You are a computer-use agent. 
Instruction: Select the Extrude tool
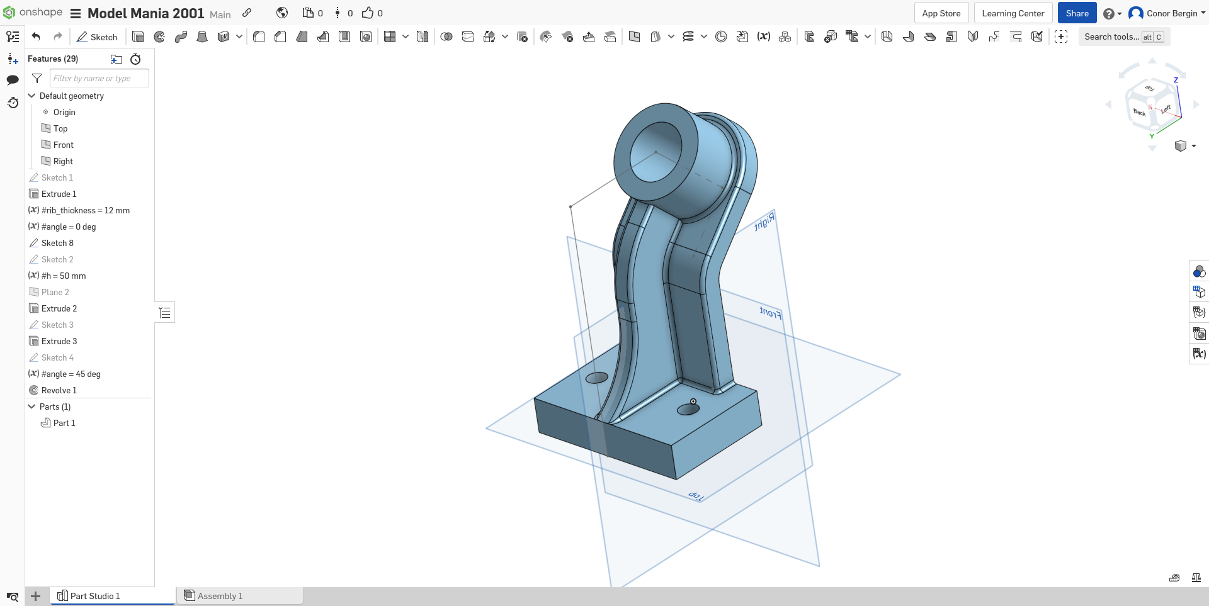[138, 36]
